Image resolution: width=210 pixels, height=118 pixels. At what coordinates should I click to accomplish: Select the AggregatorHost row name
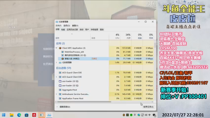point(70,90)
